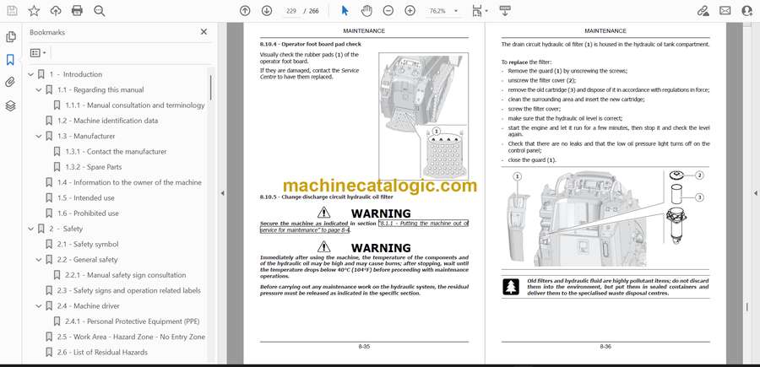The height and width of the screenshot is (367, 760).
Task: Open the bookmarks options dropdown menu
Action: pyautogui.click(x=39, y=52)
